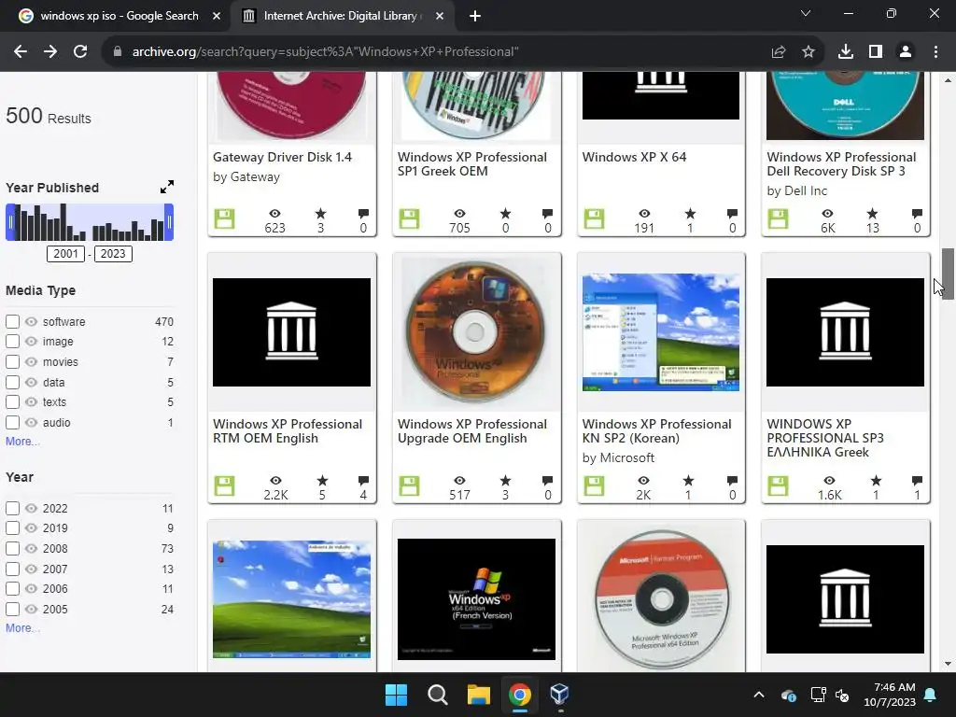Screen dimensions: 956x717
Task: Click the right year range slider handle
Action: tap(170, 222)
